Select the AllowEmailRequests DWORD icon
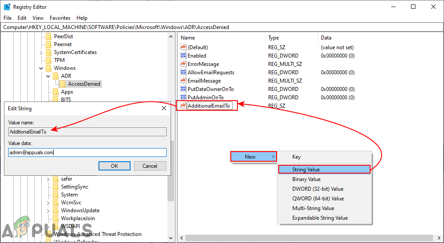Viewport: 444px width, 243px height. [183, 72]
